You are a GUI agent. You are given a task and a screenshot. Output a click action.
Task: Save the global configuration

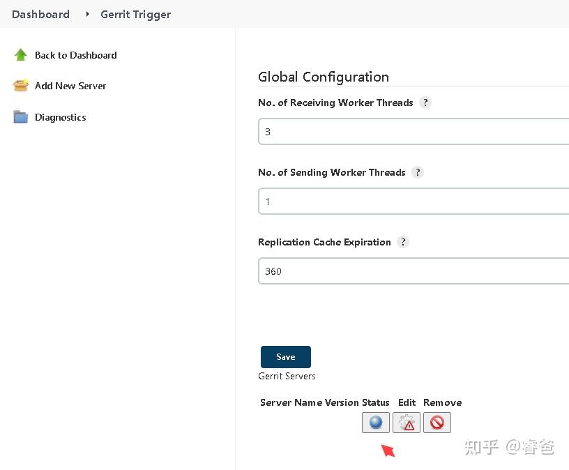285,356
